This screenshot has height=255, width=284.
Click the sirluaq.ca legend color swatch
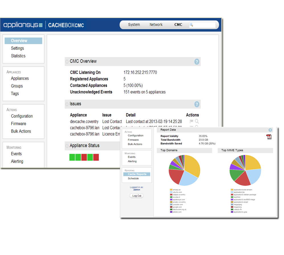(171, 190)
